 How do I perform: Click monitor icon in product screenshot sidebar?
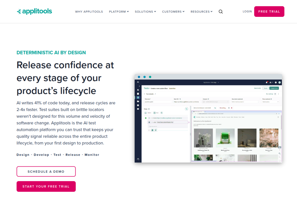click(138, 109)
